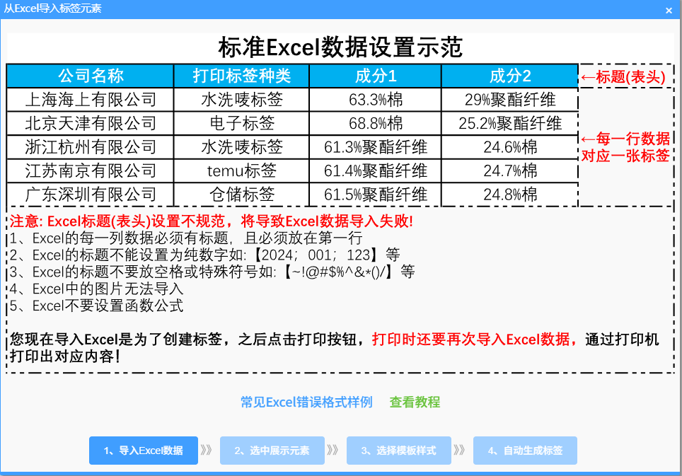This screenshot has height=476, width=682.
Task: Select the 成分2 header cell
Action: (x=510, y=76)
